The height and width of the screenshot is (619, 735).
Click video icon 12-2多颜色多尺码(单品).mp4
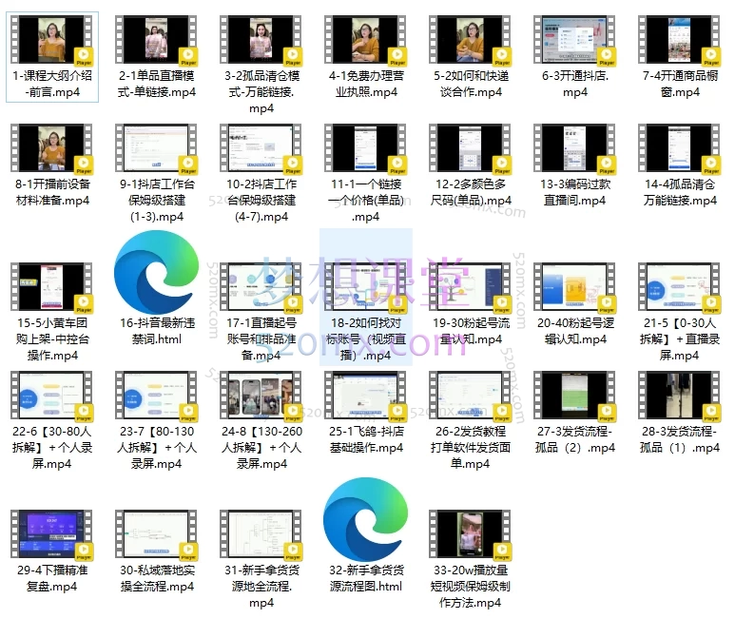pyautogui.click(x=470, y=148)
